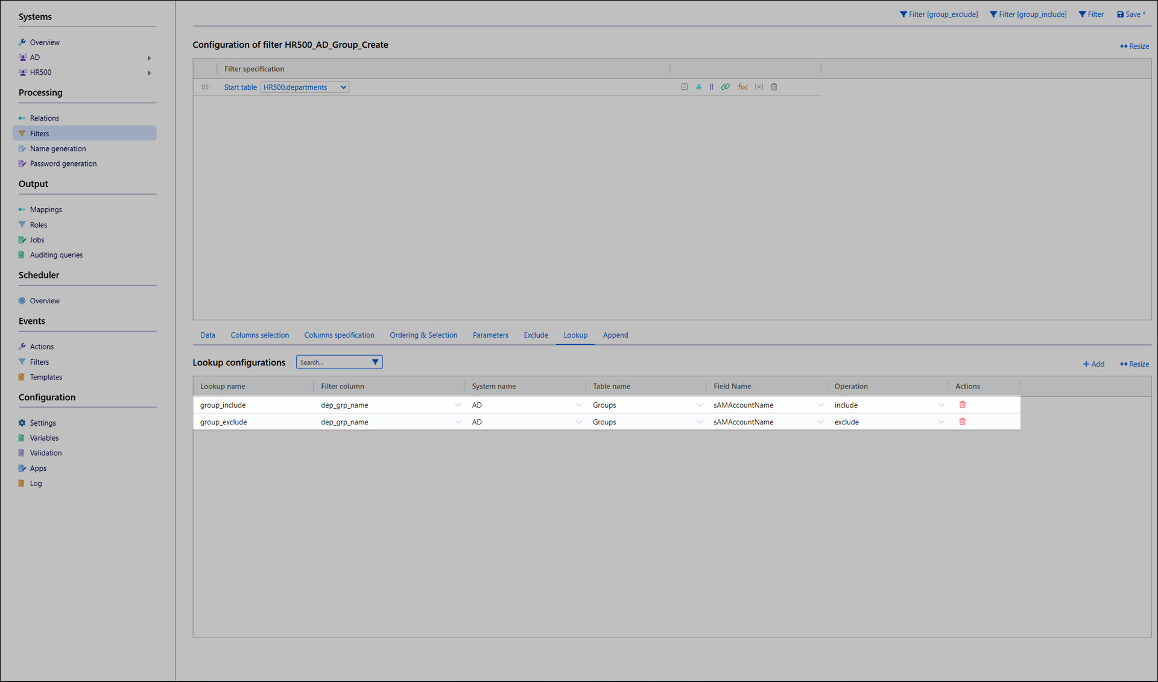The image size is (1158, 682).
Task: Click the funnel icon in search box
Action: [375, 362]
